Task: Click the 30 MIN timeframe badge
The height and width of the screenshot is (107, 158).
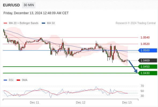Action: click(29, 5)
